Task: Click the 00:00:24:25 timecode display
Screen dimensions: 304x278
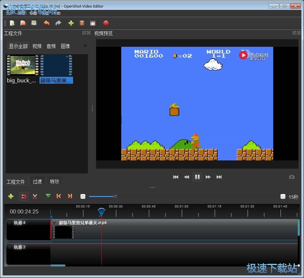Action: (24, 211)
